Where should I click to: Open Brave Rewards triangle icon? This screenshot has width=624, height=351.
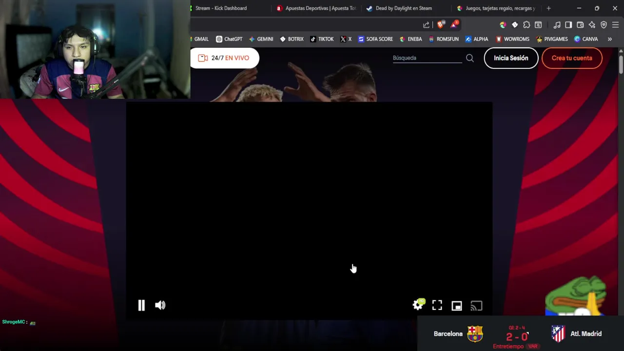(x=454, y=24)
